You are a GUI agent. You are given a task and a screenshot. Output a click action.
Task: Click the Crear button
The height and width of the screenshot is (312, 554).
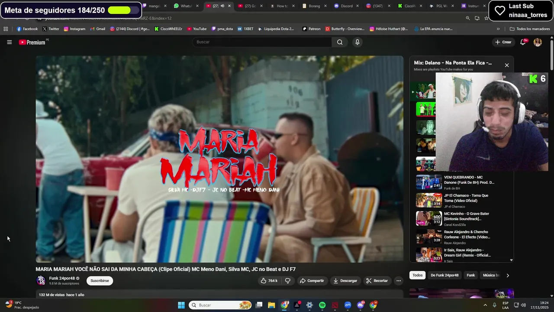click(503, 42)
